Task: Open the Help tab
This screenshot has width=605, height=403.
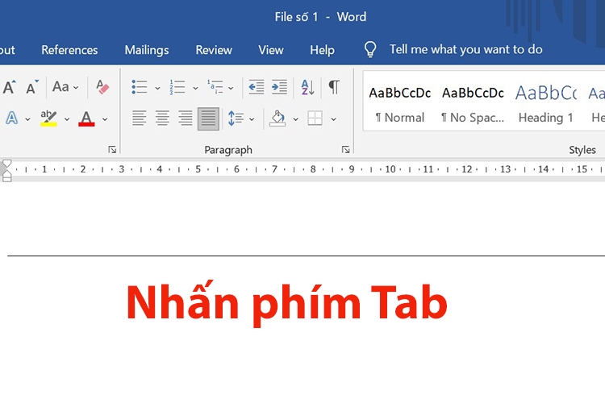Action: coord(322,50)
